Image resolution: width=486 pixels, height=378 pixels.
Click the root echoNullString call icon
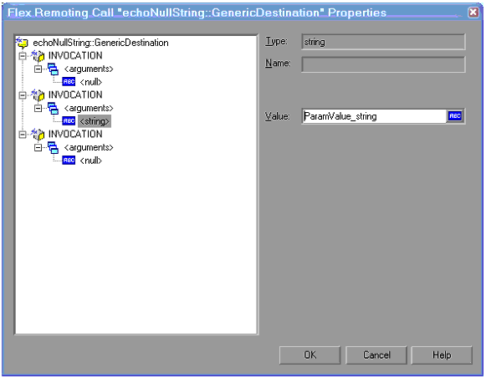pyautogui.click(x=23, y=43)
